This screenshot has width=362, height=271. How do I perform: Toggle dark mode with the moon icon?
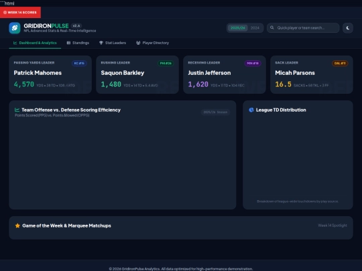(x=348, y=28)
